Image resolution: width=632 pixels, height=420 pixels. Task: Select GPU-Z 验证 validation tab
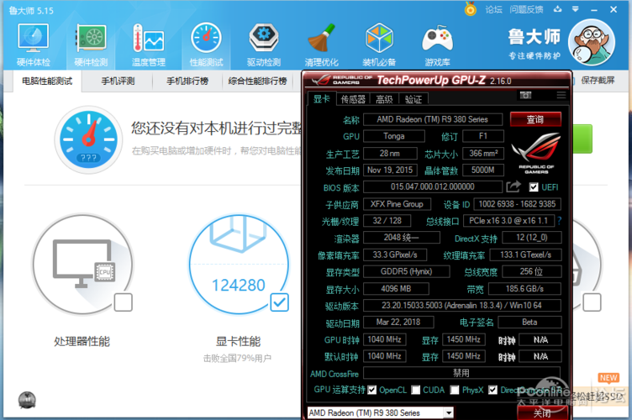click(x=413, y=99)
